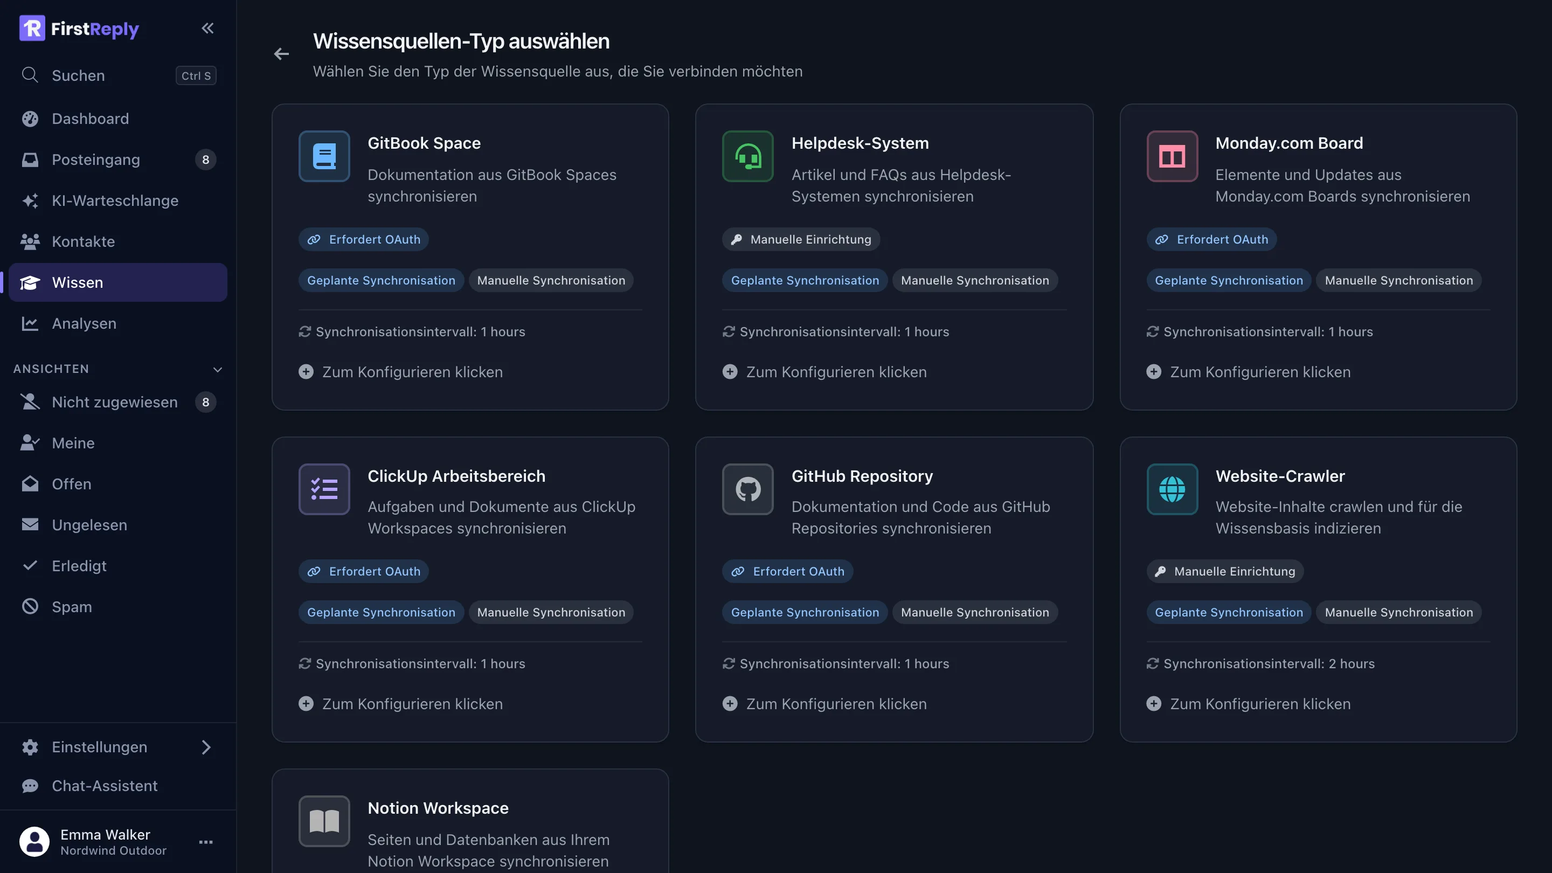Viewport: 1552px width, 873px height.
Task: Click the Suchen search field
Action: coord(118,75)
